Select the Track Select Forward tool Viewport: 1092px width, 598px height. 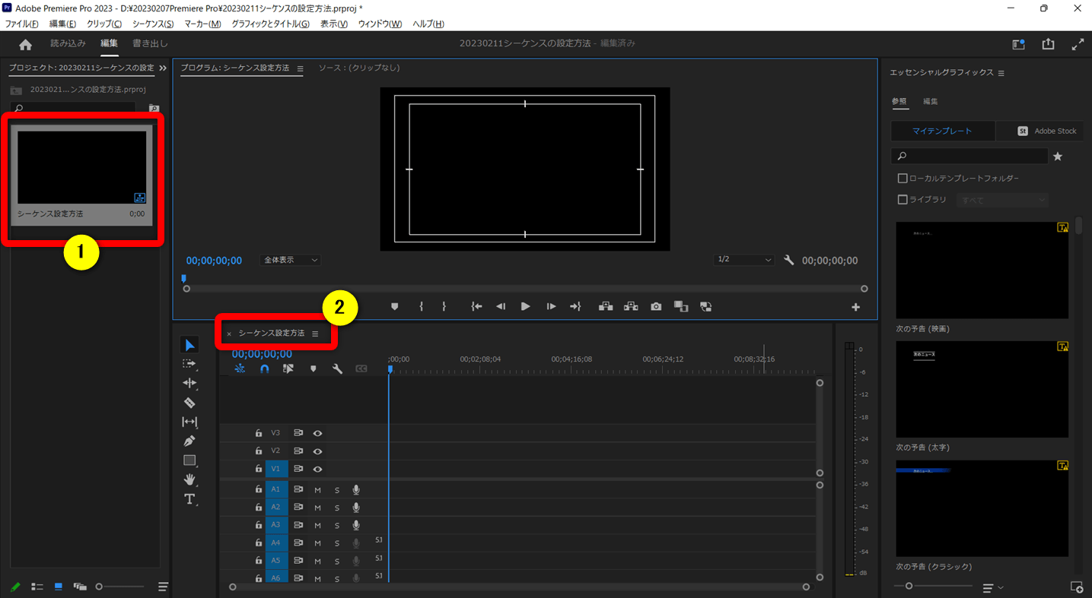[190, 364]
